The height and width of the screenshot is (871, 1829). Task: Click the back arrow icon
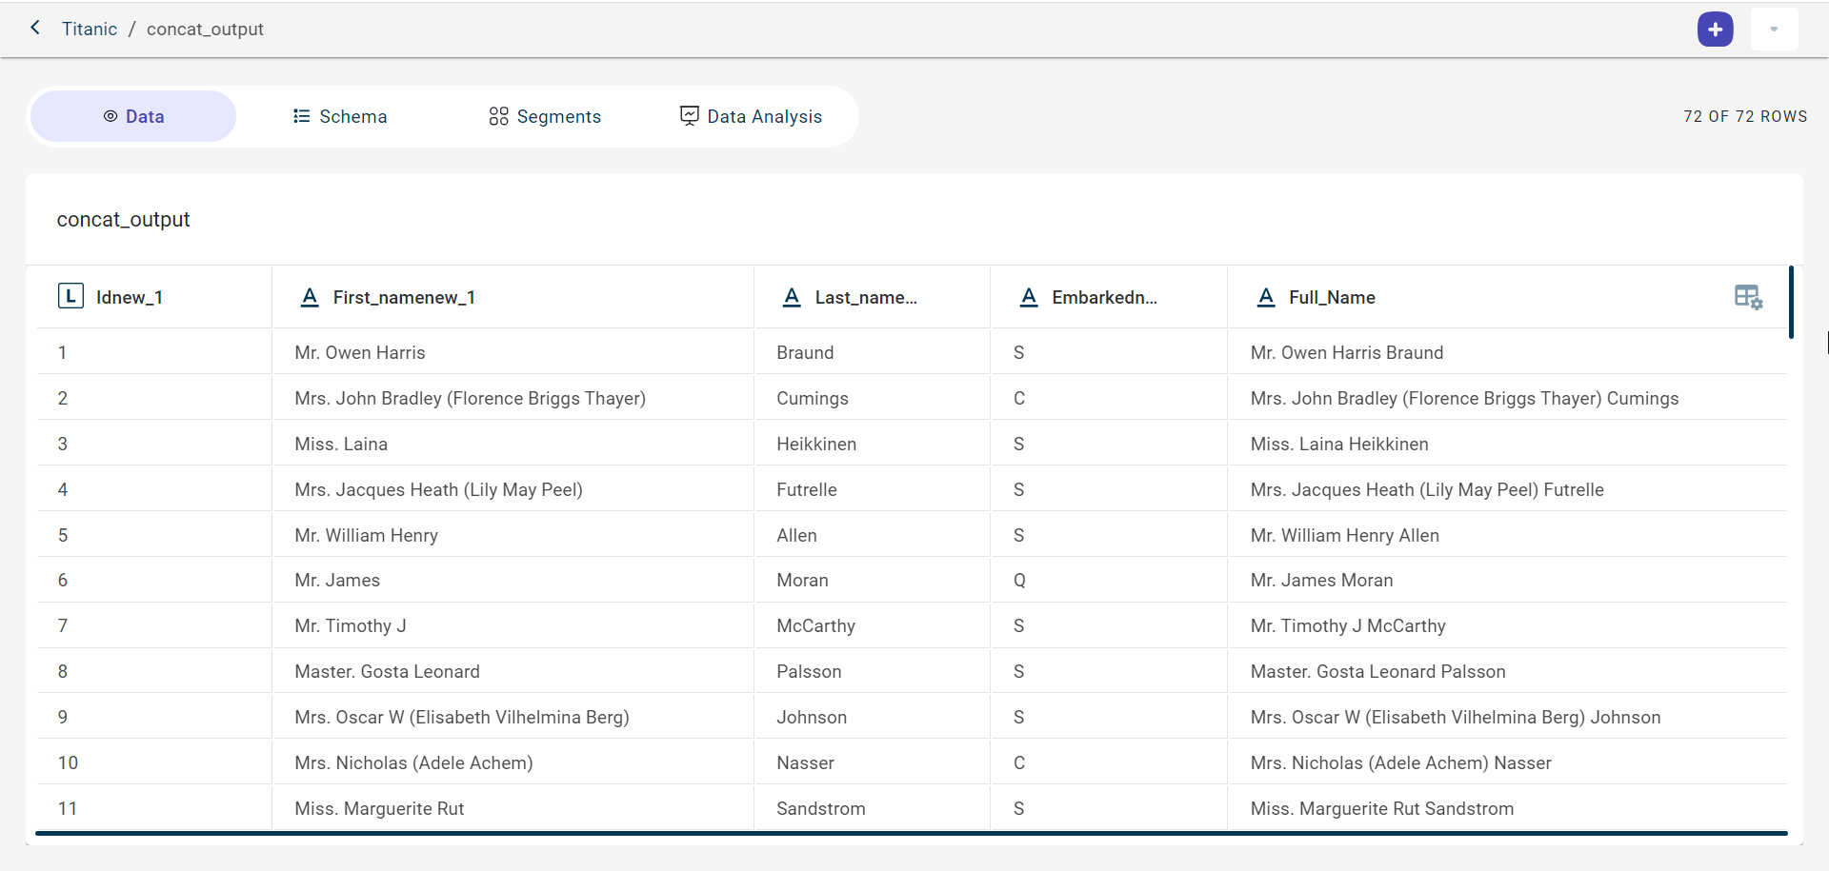coord(35,28)
